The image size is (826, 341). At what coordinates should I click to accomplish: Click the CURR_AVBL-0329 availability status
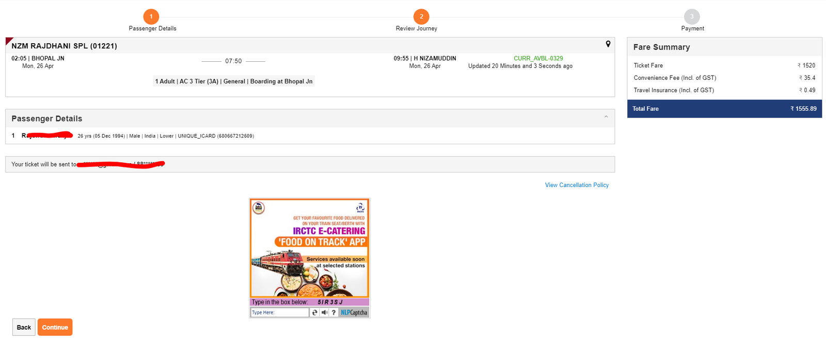tap(538, 58)
